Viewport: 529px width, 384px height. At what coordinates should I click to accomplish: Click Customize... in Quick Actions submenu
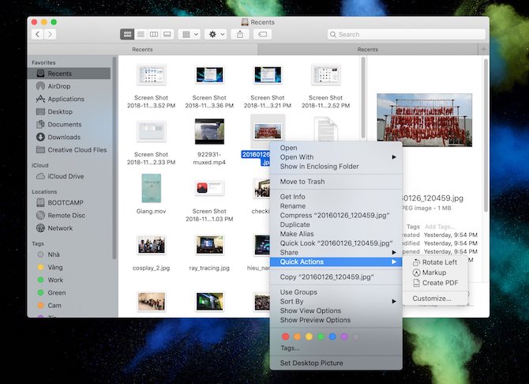431,299
